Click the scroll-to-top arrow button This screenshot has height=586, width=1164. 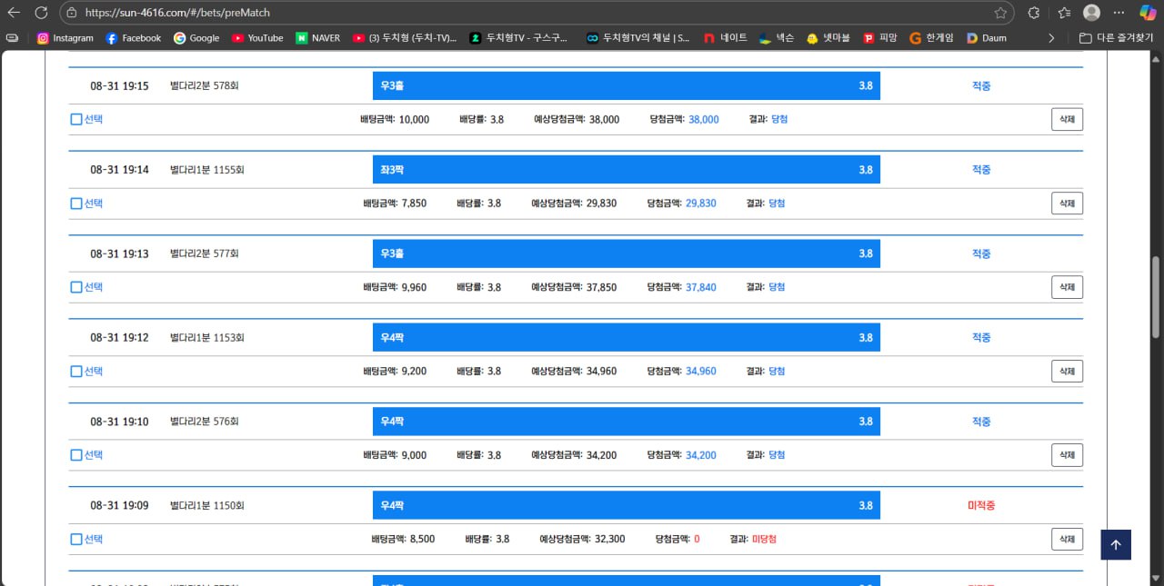(1116, 545)
